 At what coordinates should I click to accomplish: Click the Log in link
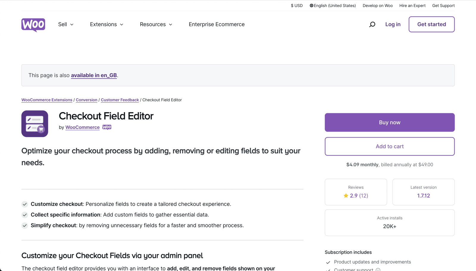393,24
